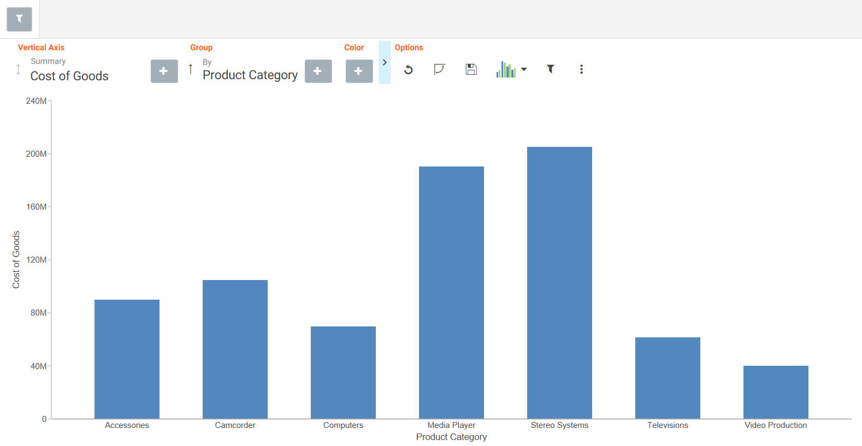Click the undo/reset icon under Options

tap(408, 70)
